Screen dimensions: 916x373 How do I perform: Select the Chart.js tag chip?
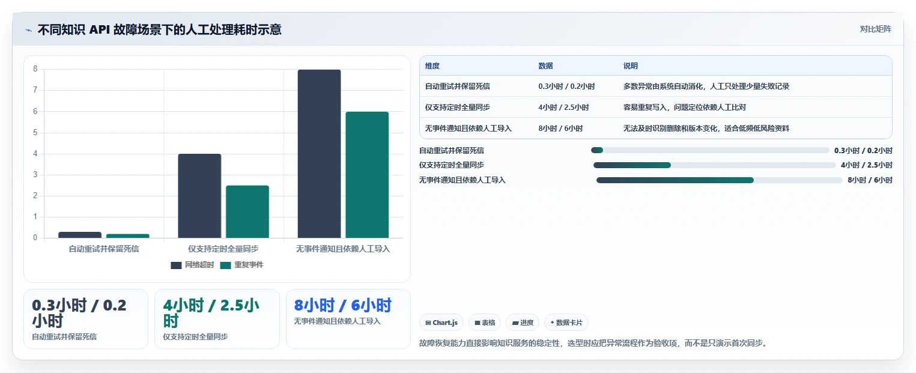point(441,323)
